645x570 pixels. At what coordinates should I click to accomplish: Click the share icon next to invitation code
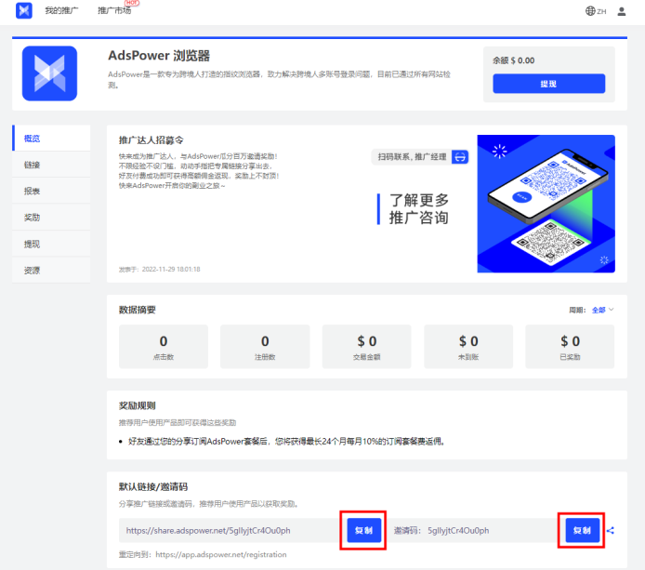(611, 531)
